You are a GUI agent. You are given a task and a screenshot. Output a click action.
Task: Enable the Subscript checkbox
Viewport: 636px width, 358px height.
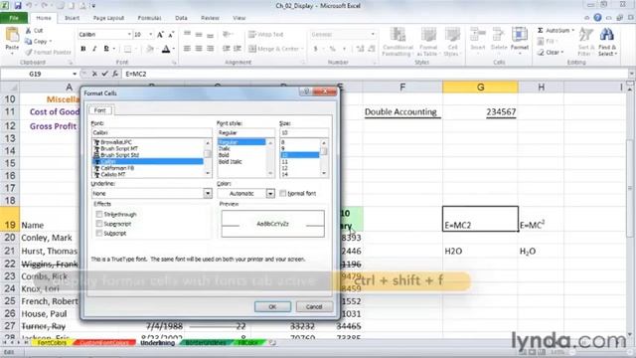99,234
